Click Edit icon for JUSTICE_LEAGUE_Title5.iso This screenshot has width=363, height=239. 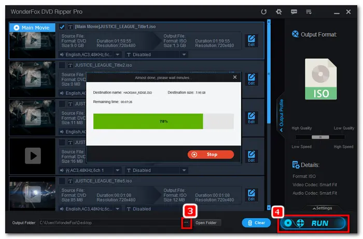coord(252,195)
